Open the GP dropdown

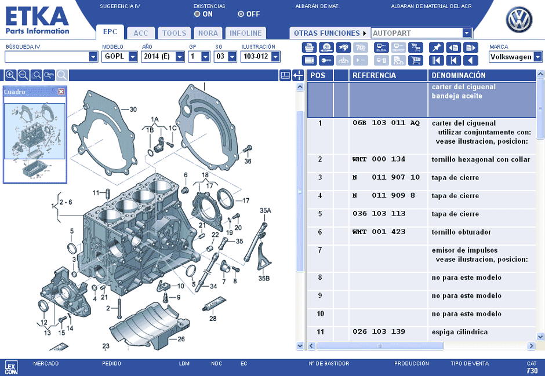tap(205, 57)
